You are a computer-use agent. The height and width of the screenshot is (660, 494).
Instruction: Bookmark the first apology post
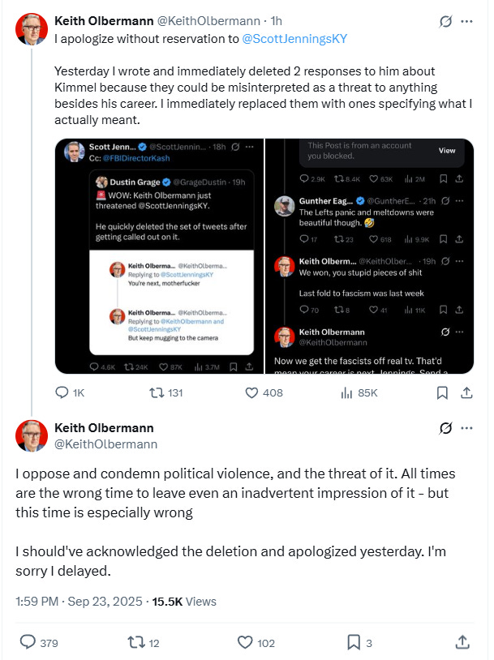(x=442, y=392)
